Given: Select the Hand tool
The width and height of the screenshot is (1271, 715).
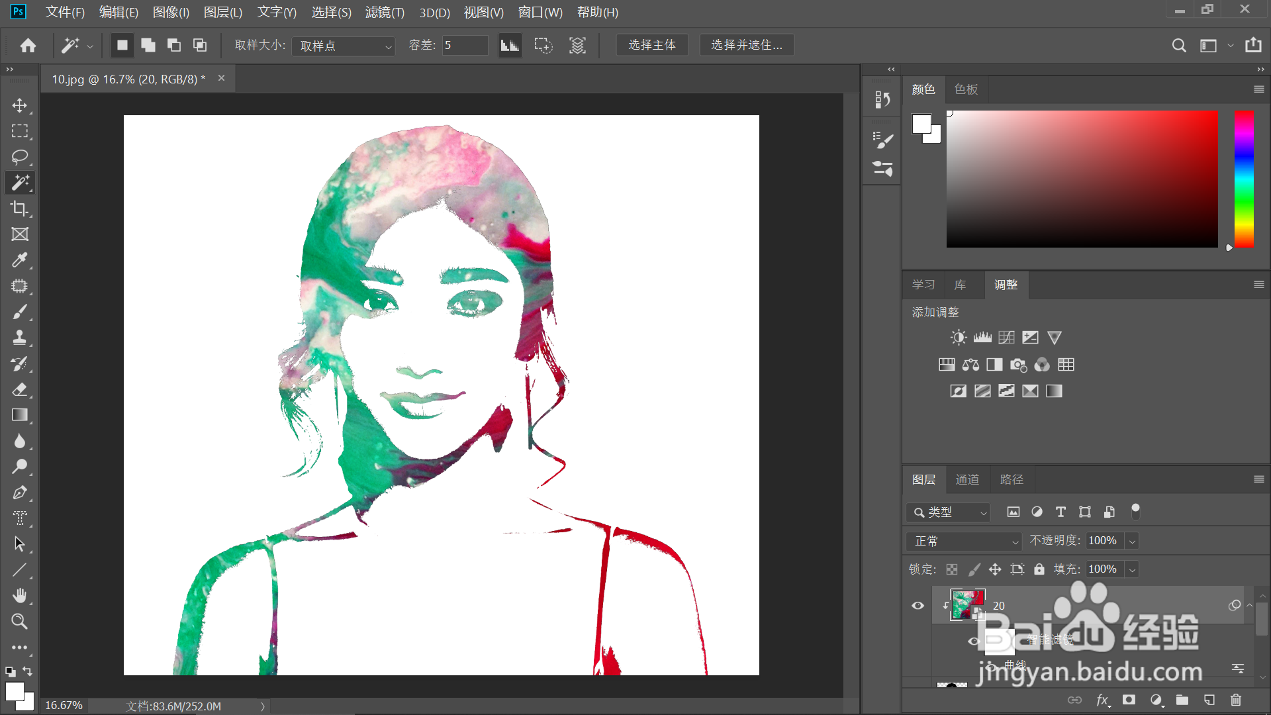Looking at the screenshot, I should coord(20,596).
